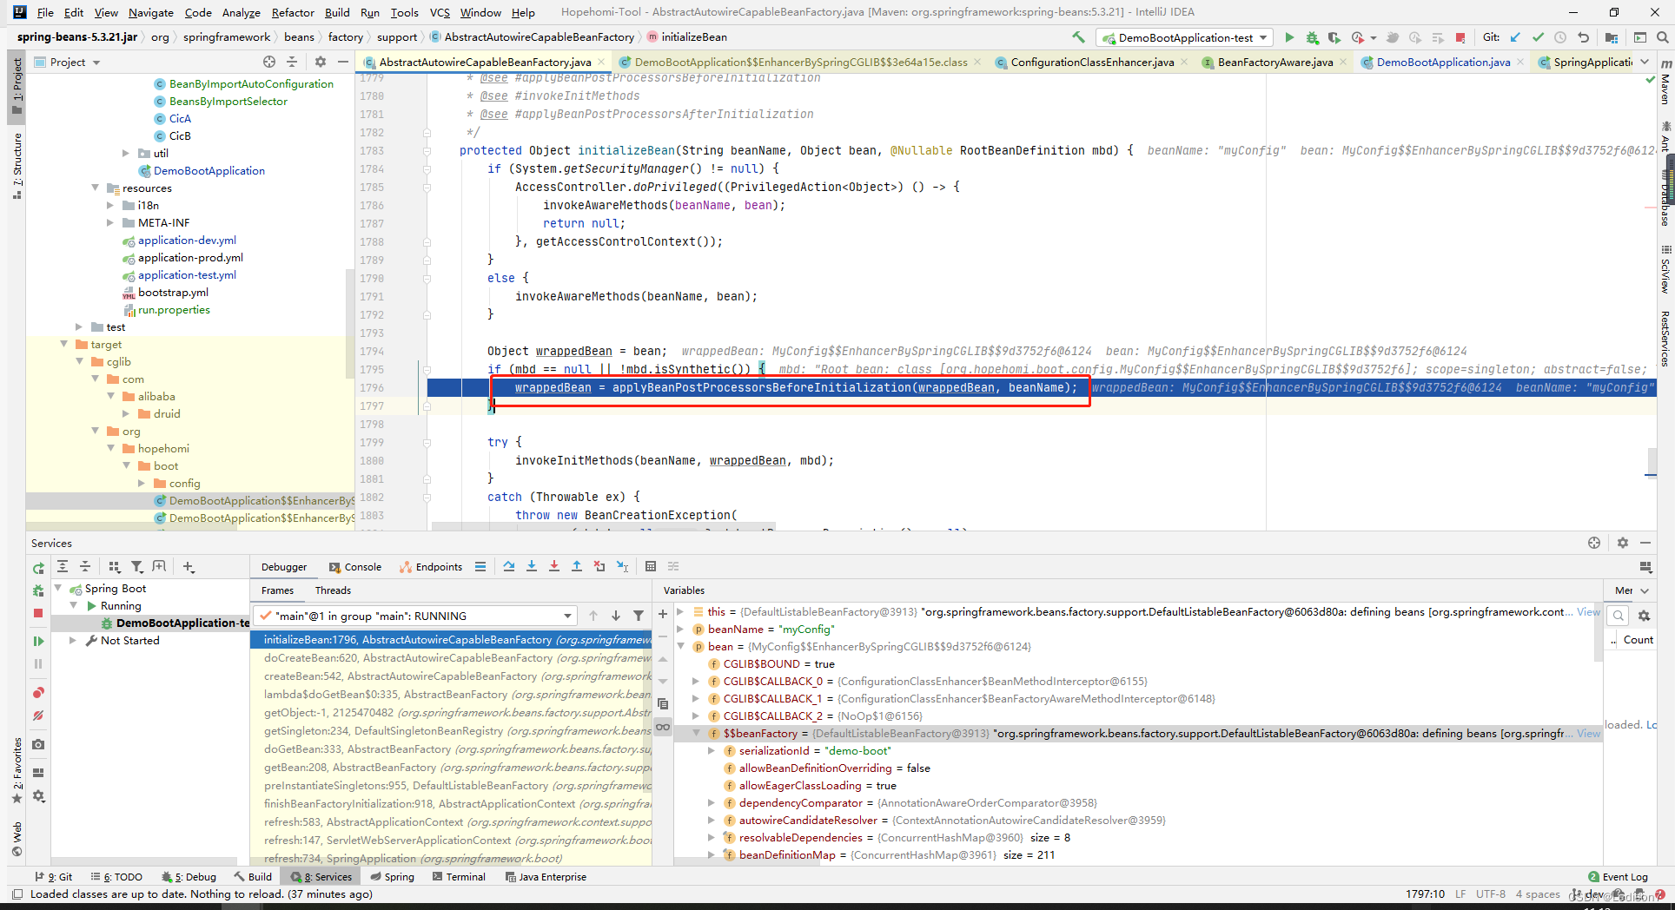Open the Endpoints tab

[431, 567]
